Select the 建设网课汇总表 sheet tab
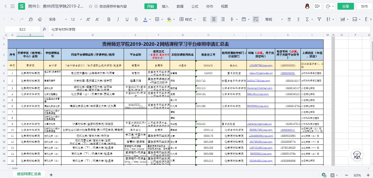 coord(29,174)
